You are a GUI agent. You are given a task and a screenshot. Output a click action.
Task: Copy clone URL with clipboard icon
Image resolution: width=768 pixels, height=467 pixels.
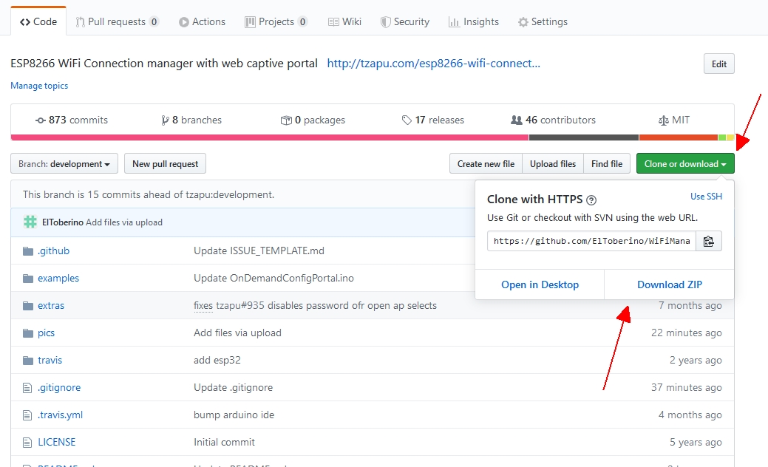(x=709, y=241)
